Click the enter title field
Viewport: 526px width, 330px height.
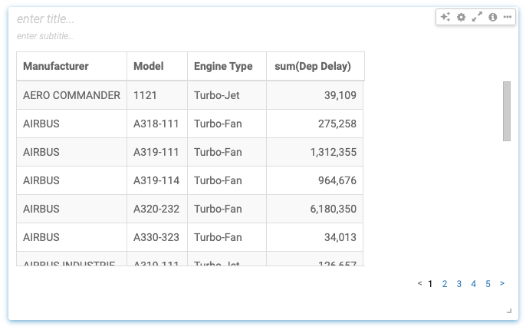46,19
